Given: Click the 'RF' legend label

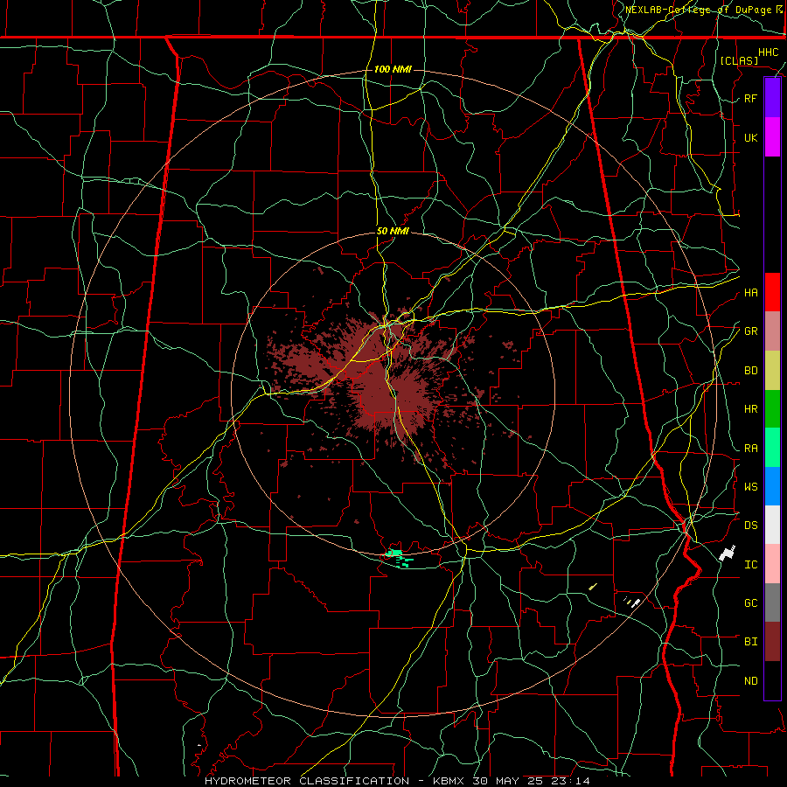Looking at the screenshot, I should click(750, 98).
